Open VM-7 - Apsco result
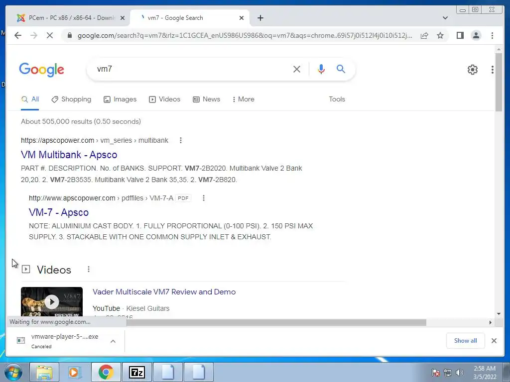 point(59,212)
